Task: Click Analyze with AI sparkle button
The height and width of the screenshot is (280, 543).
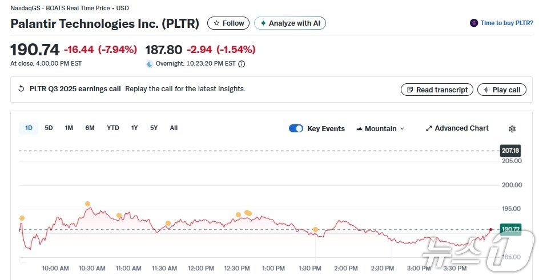Action: (290, 23)
